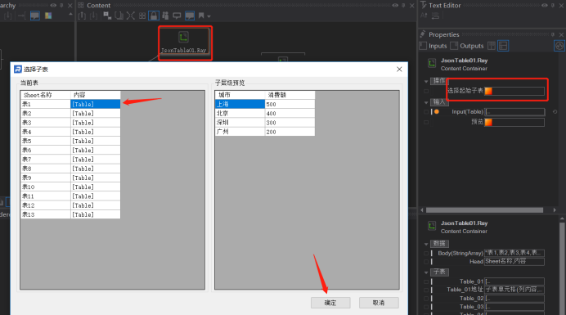Image resolution: width=566 pixels, height=315 pixels.
Task: Click the download export icon in Content toolbar
Action: click(x=93, y=16)
